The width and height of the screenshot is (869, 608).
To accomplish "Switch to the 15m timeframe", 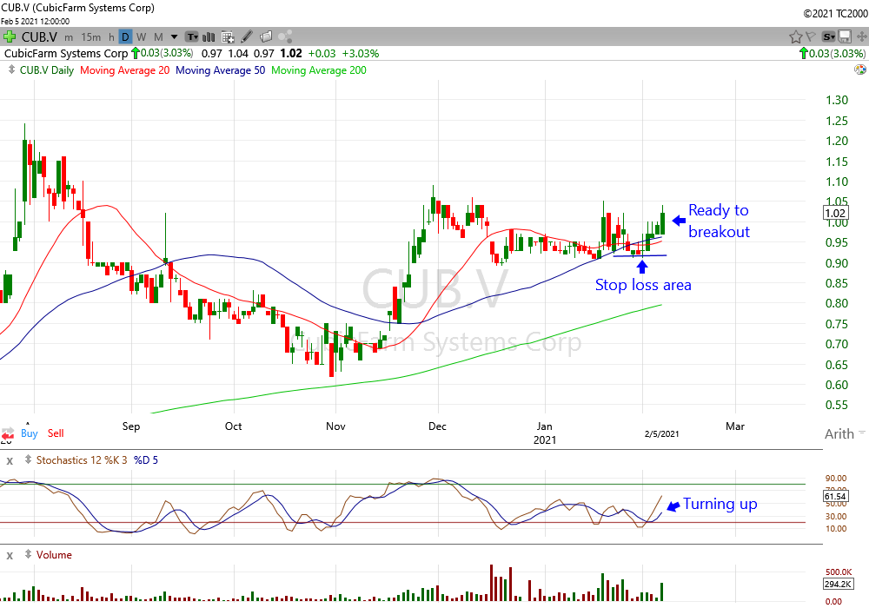I will tap(91, 37).
